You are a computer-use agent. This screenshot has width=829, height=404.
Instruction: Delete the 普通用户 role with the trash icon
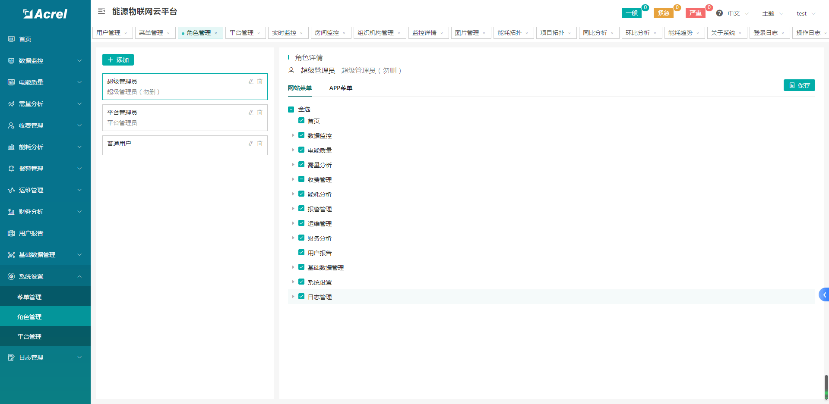coord(260,144)
